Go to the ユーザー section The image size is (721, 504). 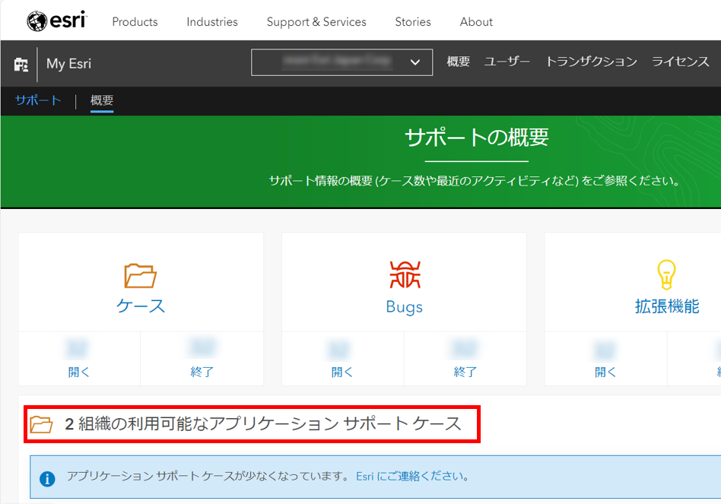click(x=507, y=62)
